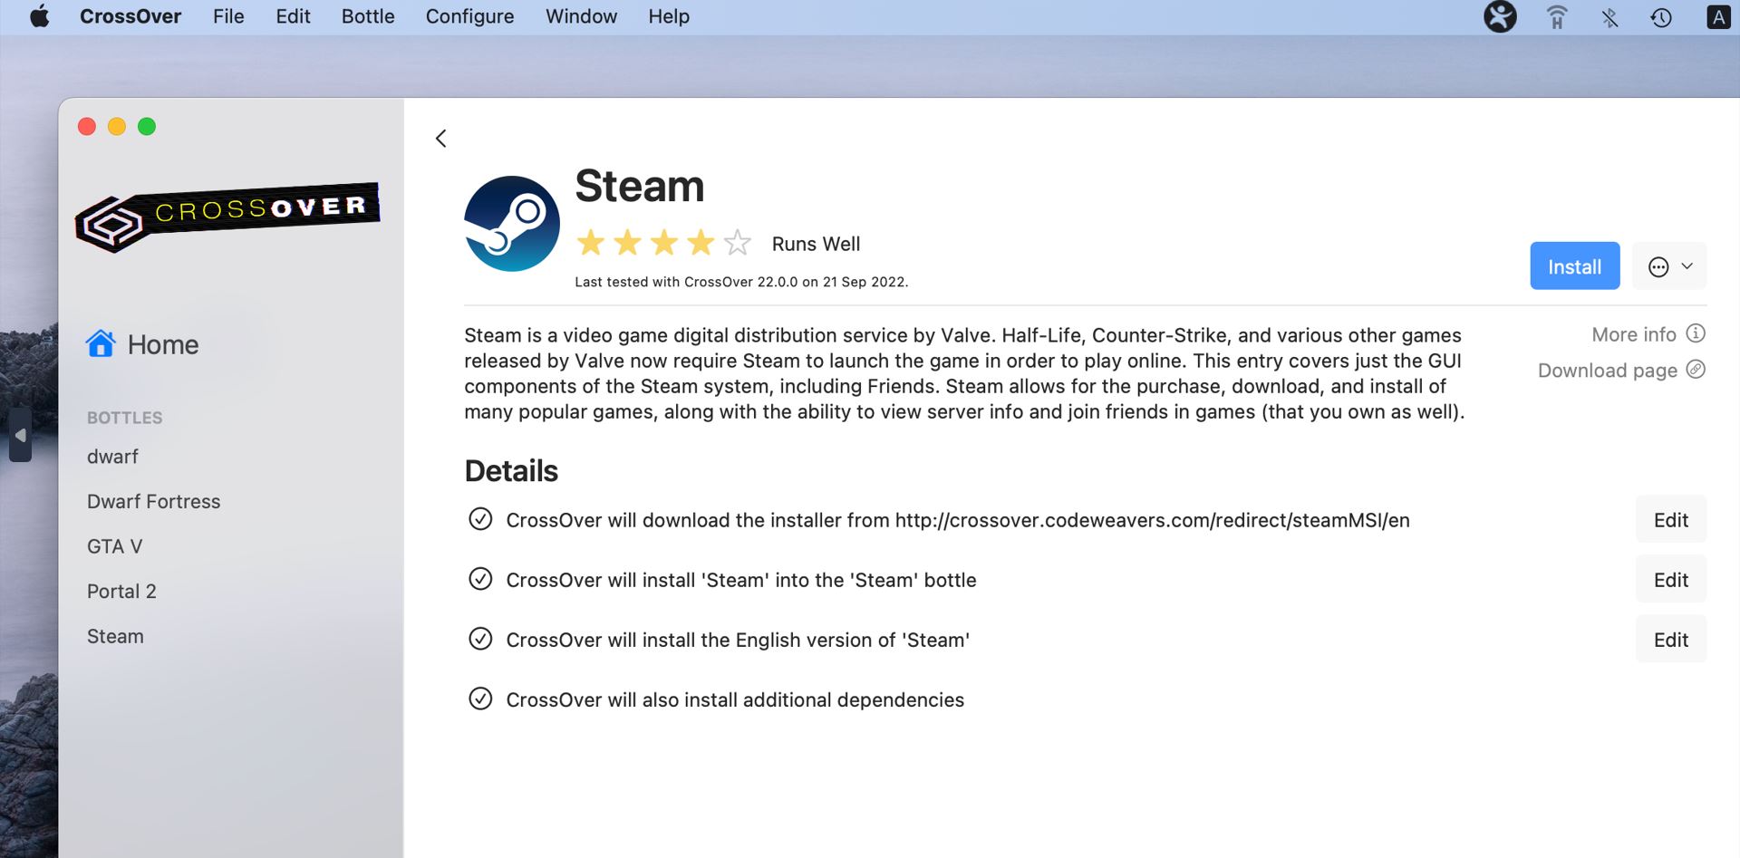Click the fifth rating star
The height and width of the screenshot is (858, 1740).
click(738, 243)
